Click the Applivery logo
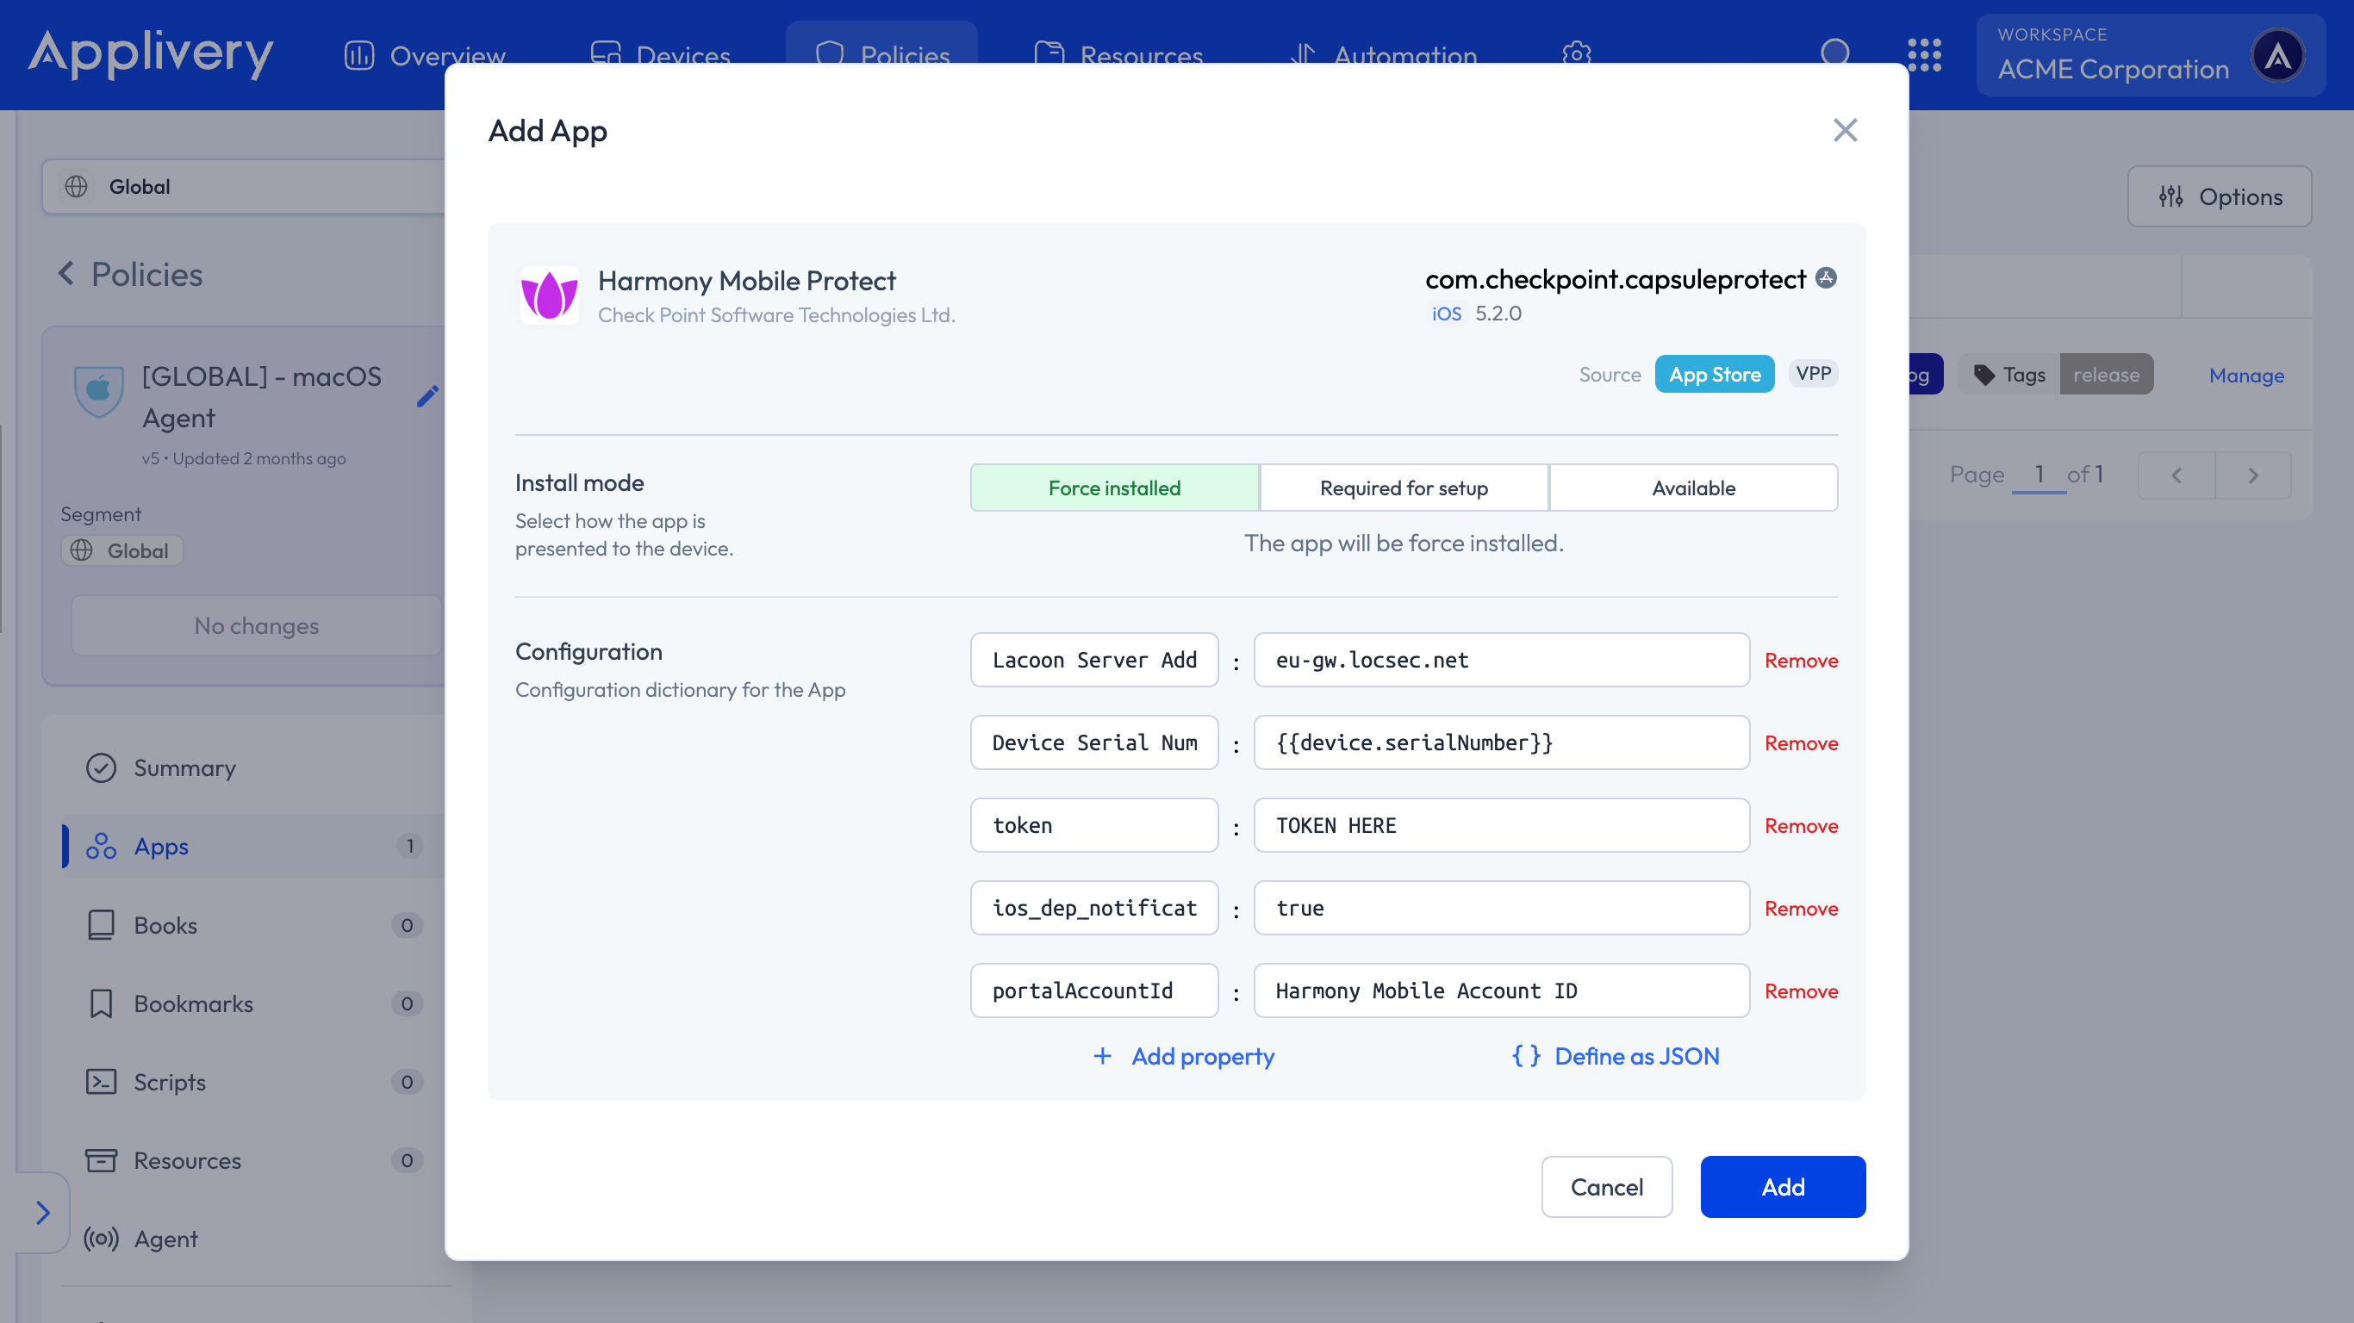 click(x=151, y=55)
